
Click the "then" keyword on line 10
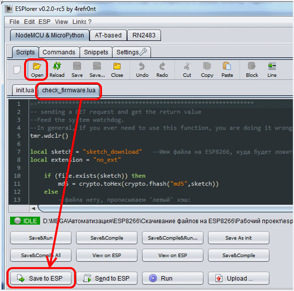[x=138, y=176]
